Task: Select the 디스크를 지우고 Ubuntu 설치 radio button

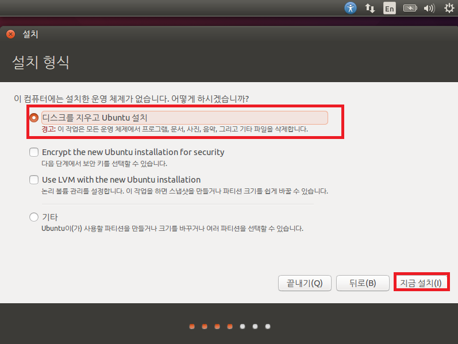Action: coord(34,118)
